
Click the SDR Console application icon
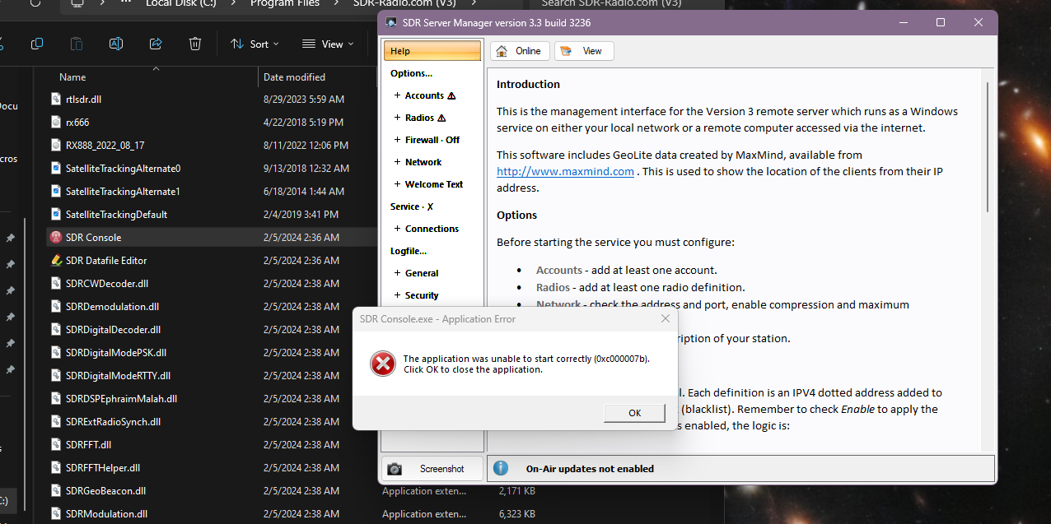[x=54, y=237]
